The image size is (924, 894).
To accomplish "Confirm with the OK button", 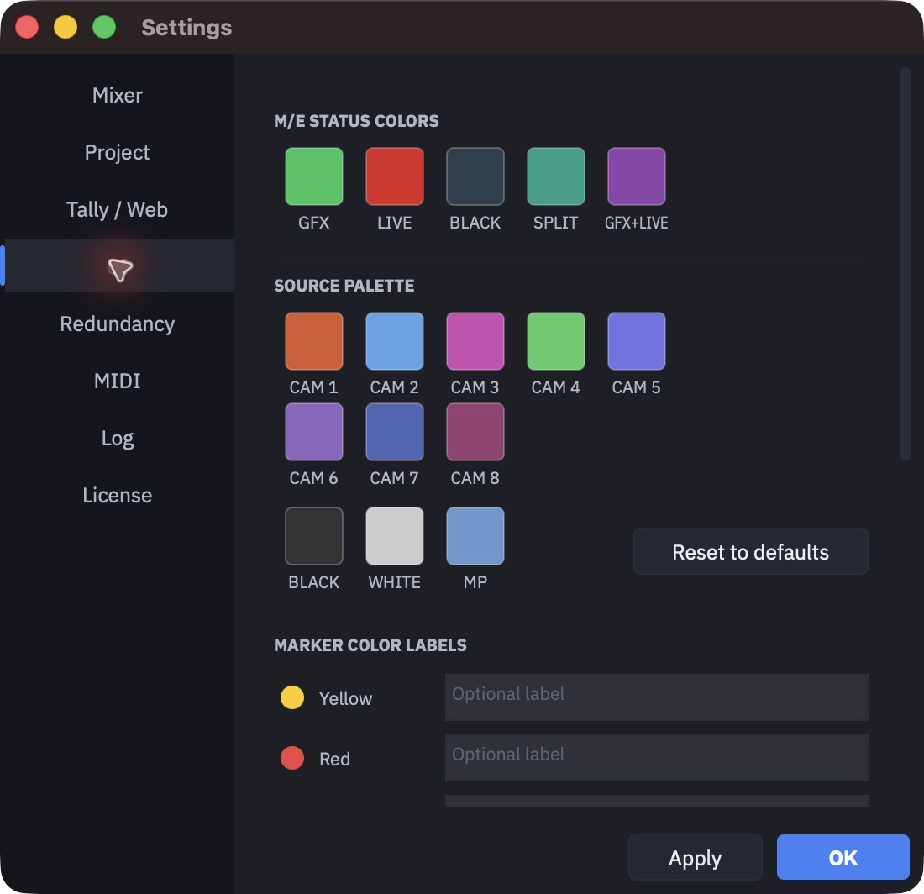I will (843, 858).
